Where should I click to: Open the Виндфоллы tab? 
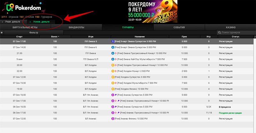point(76,27)
